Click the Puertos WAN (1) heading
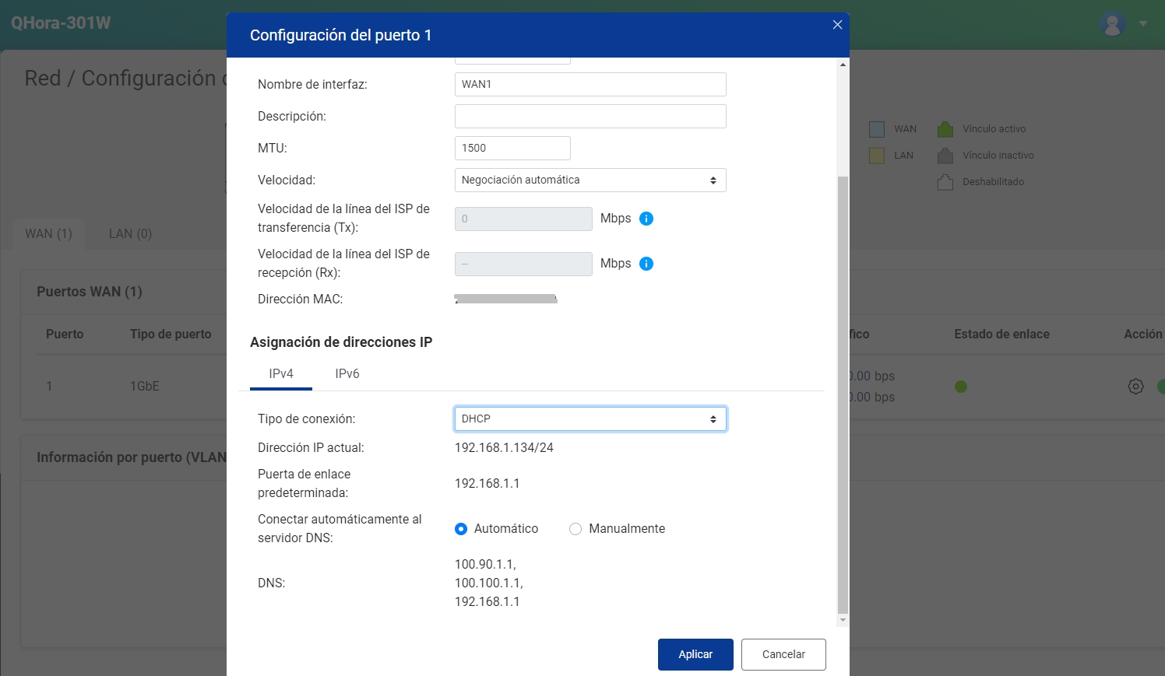1165x676 pixels. pos(90,292)
